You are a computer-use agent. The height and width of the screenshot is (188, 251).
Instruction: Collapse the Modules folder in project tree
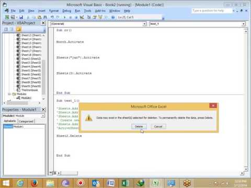[x=9, y=94]
